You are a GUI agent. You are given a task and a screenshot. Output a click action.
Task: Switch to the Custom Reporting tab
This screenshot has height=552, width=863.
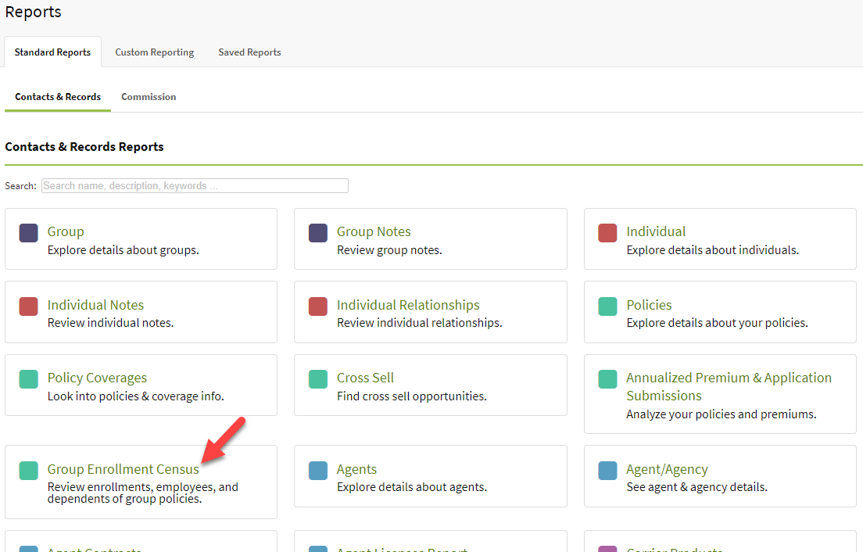154,52
